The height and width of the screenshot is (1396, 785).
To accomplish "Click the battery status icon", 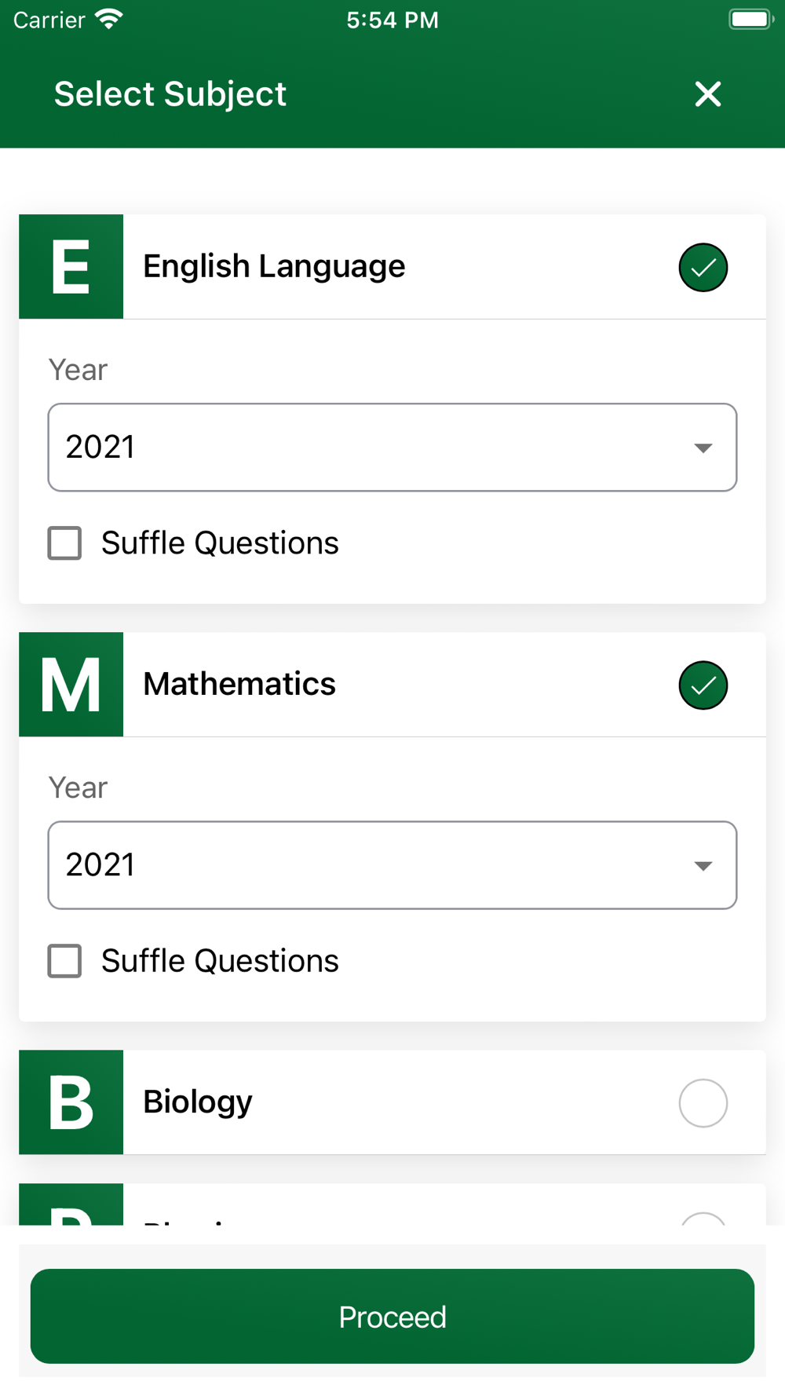I will (750, 19).
